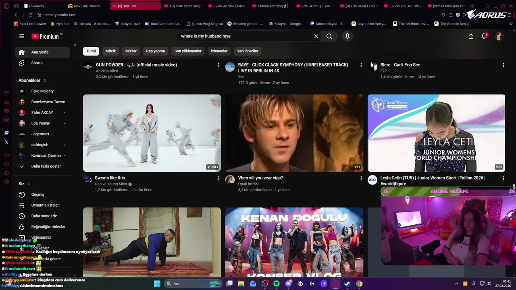
Task: Click the Windows Start button
Action: (157, 284)
